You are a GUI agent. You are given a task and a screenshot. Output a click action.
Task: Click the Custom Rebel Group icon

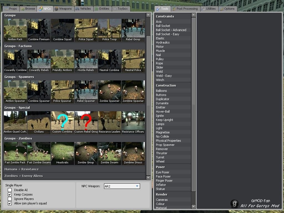click(86, 122)
